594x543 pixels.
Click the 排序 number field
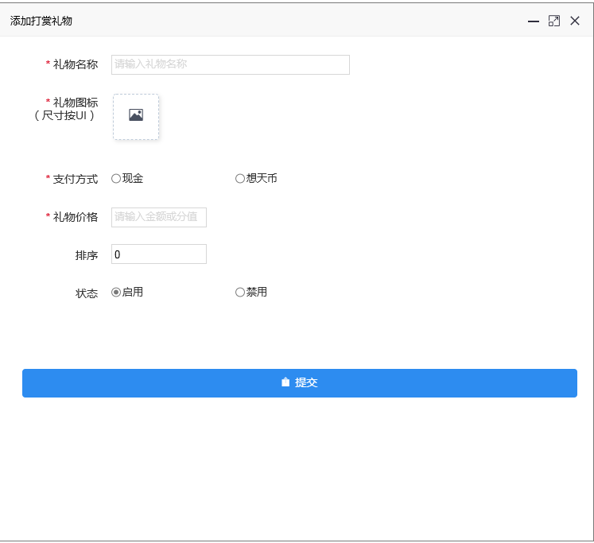click(159, 254)
